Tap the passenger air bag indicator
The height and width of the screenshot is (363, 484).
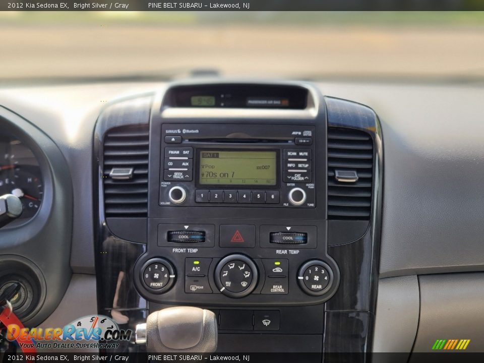point(267,102)
